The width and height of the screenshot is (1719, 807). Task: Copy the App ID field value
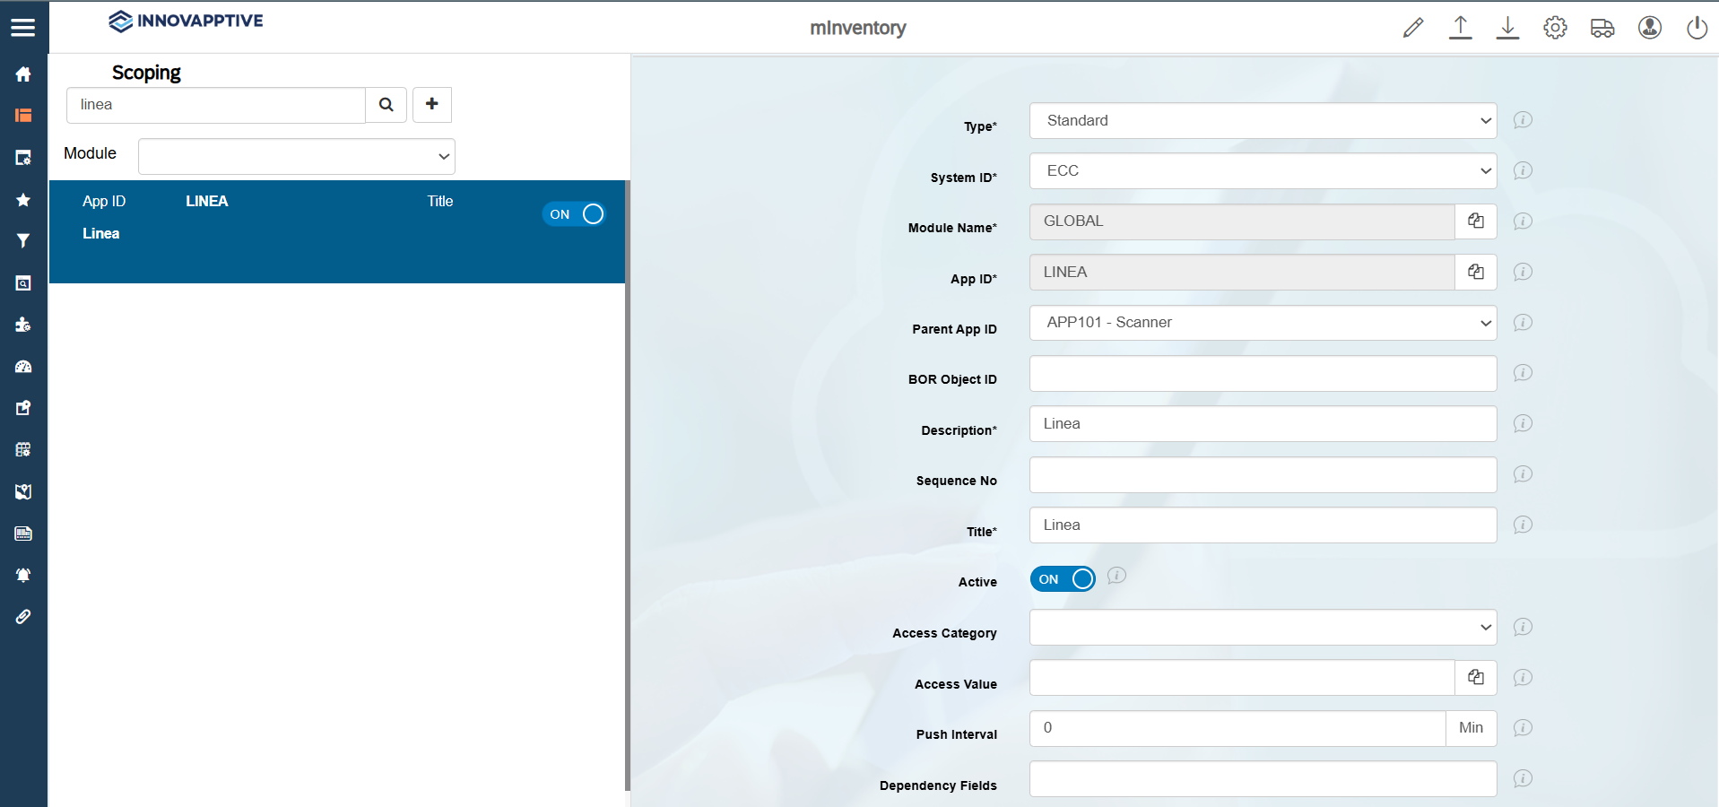tap(1475, 272)
